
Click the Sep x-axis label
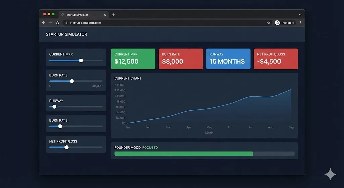point(291,127)
